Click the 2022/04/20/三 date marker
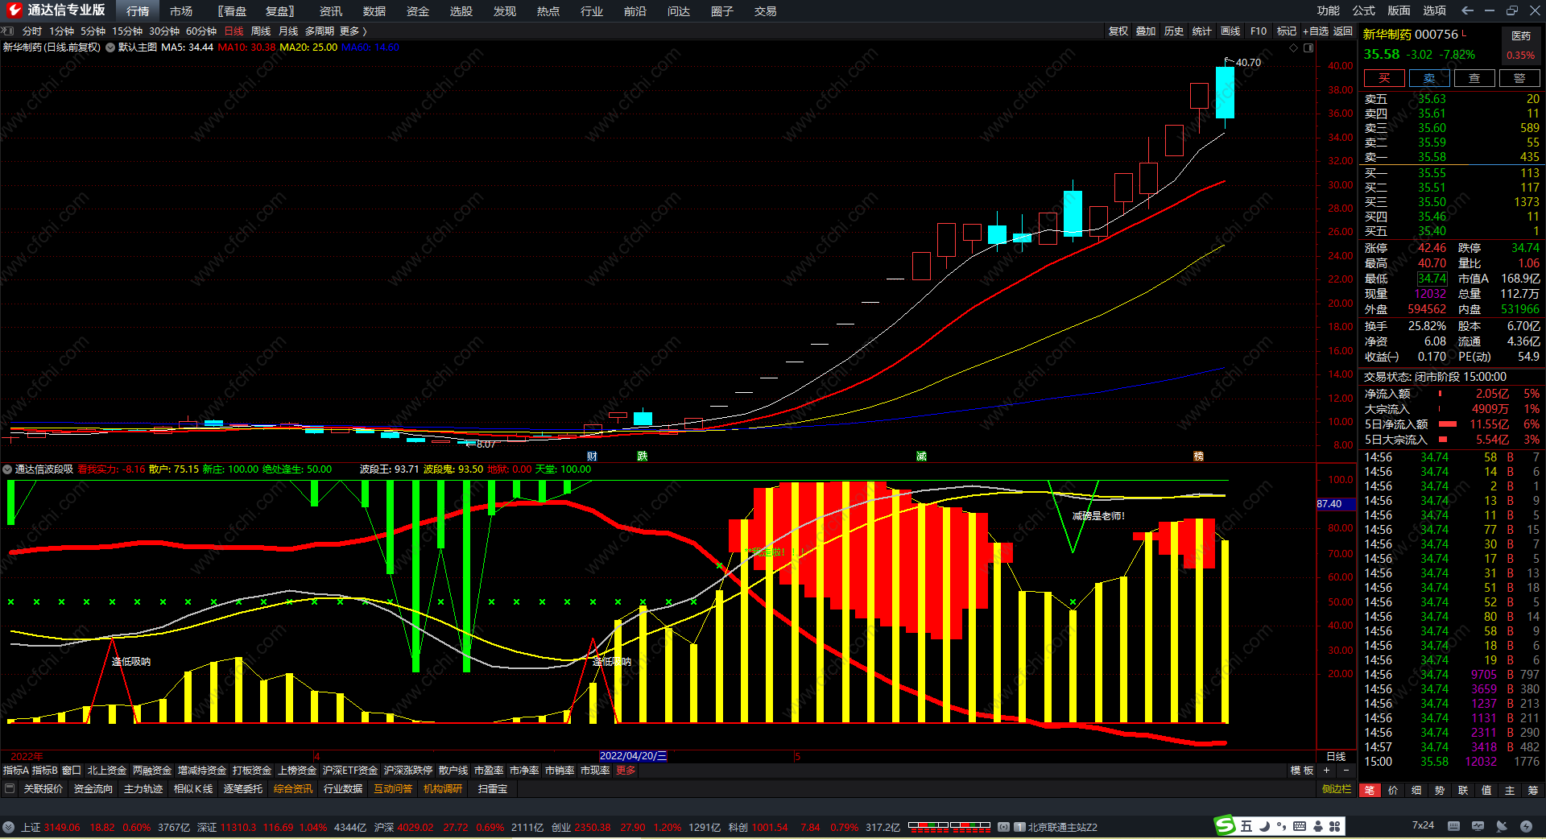The image size is (1546, 839). [633, 756]
